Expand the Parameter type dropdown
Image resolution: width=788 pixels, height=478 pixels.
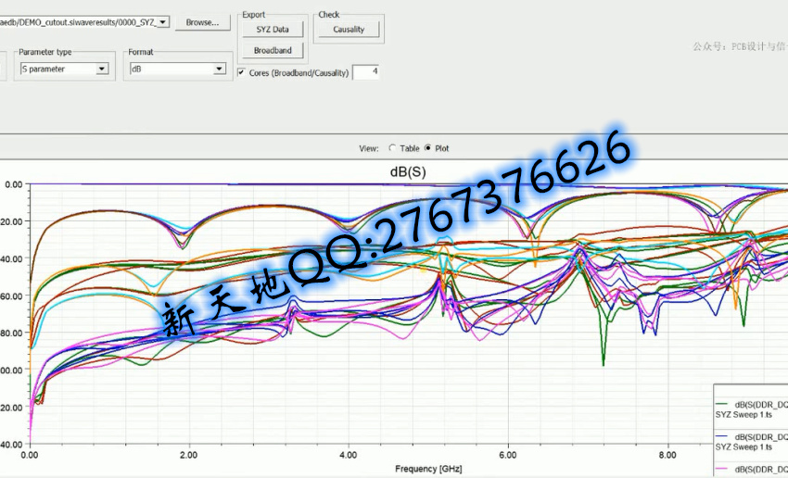[x=102, y=69]
